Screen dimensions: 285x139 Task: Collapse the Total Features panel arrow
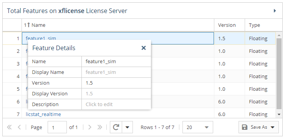click(275, 11)
